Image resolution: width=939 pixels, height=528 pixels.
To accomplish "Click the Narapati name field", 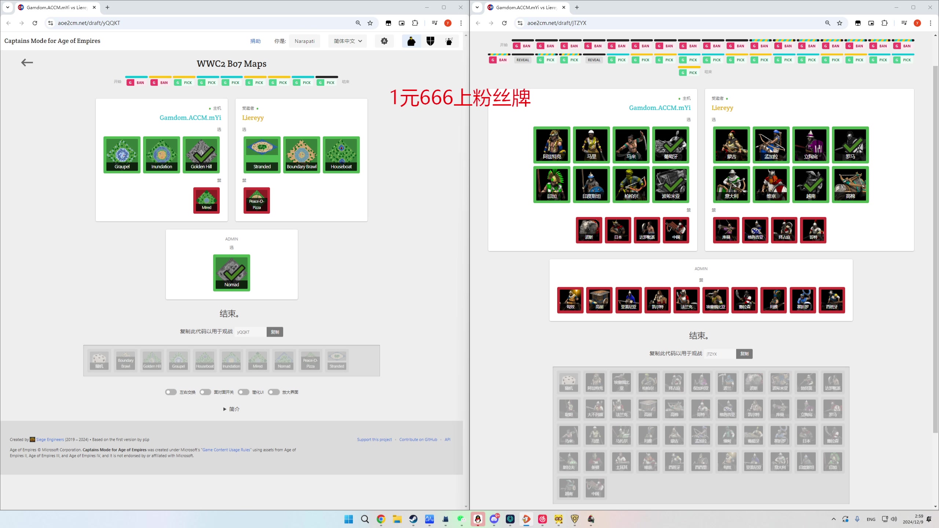I will coord(304,41).
